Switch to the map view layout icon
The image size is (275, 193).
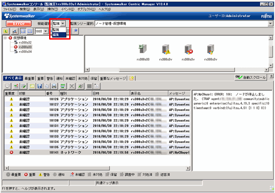[23, 31]
